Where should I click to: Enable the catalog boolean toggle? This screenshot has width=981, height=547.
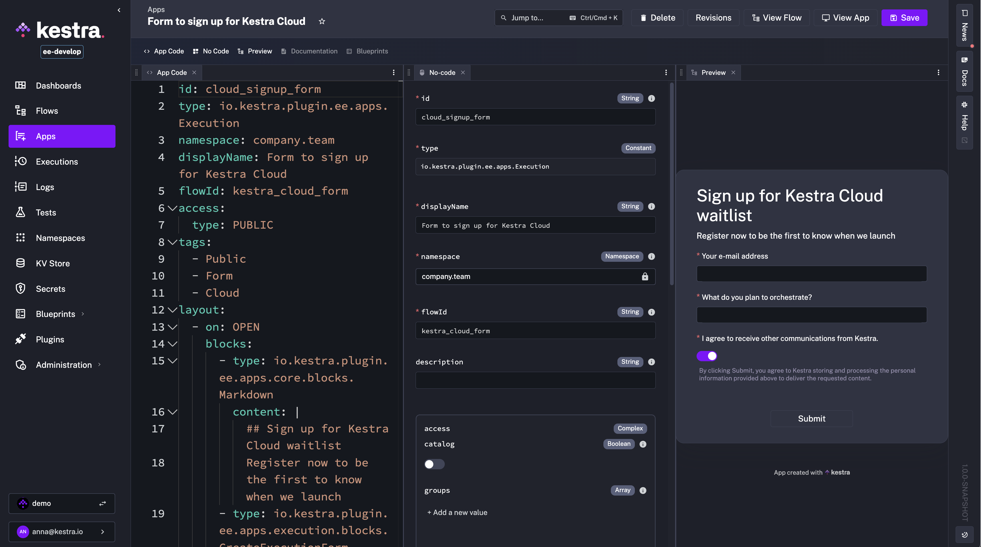[x=434, y=464]
